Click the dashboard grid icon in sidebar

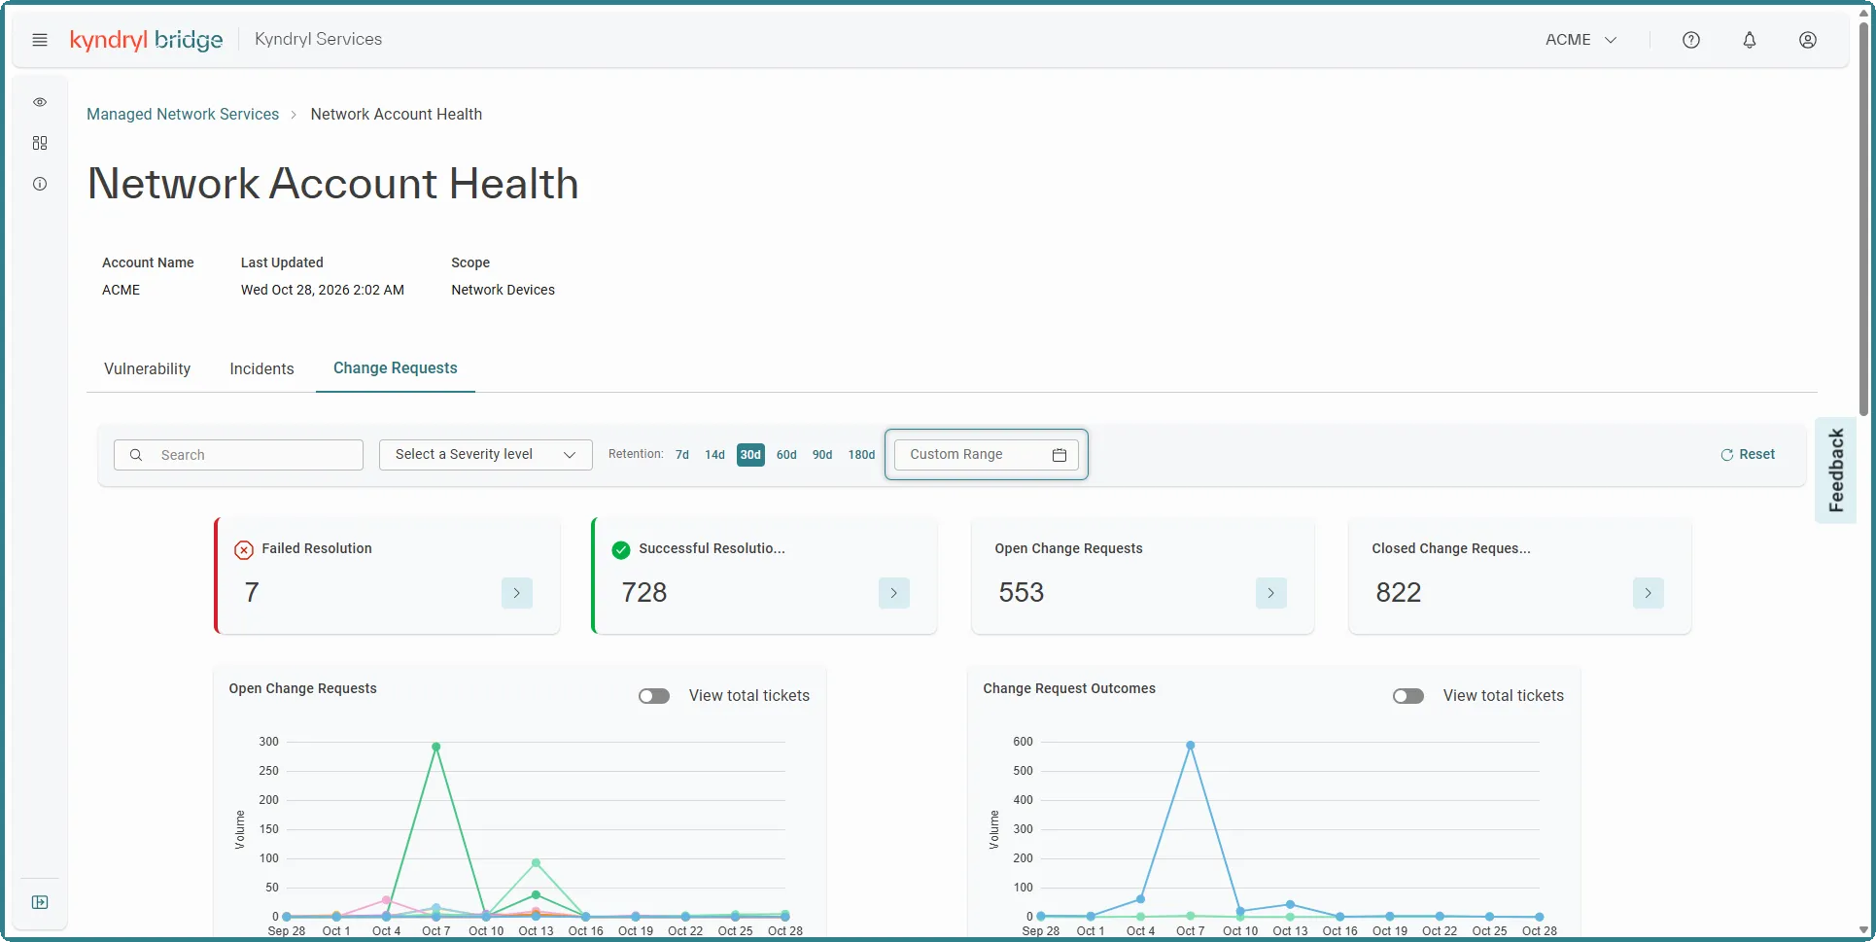[x=40, y=143]
